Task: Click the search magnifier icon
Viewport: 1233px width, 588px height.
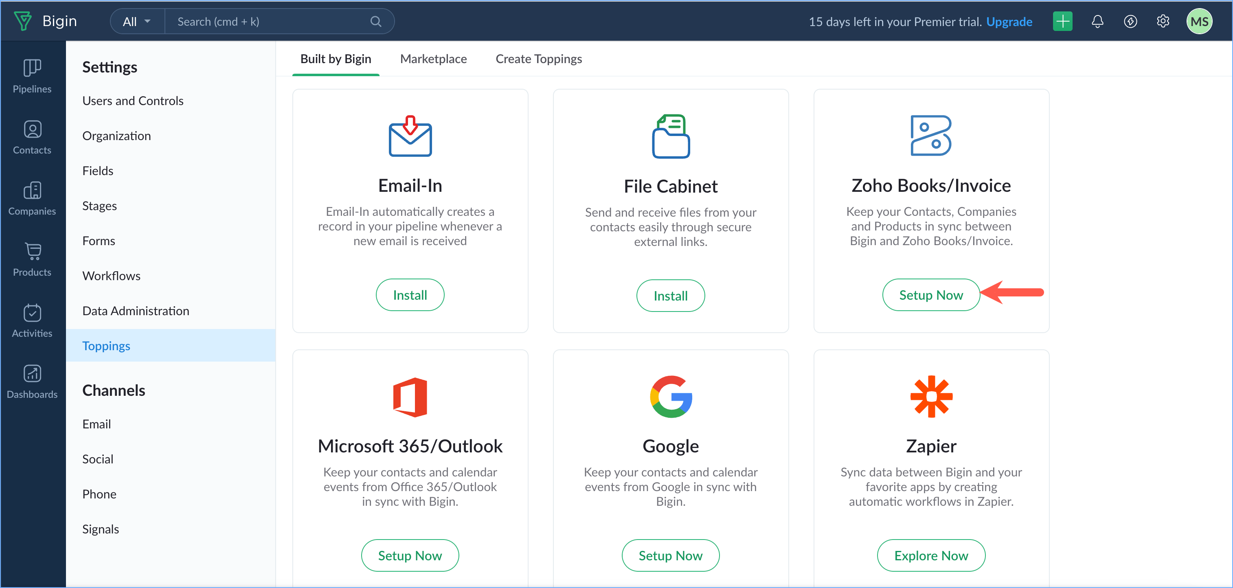Action: click(376, 22)
